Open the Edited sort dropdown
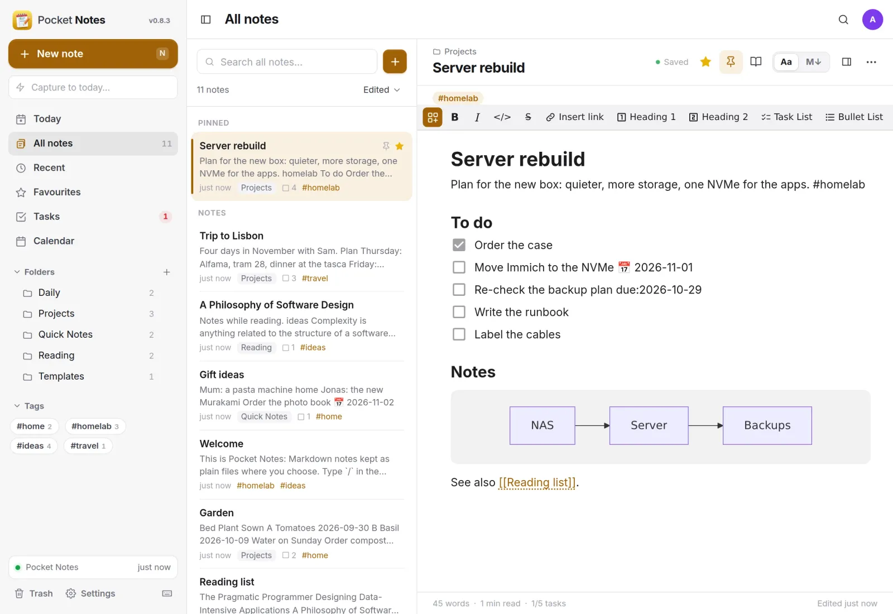 coord(382,90)
